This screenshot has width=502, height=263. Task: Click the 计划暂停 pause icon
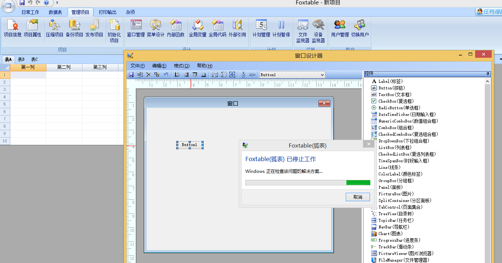click(281, 28)
